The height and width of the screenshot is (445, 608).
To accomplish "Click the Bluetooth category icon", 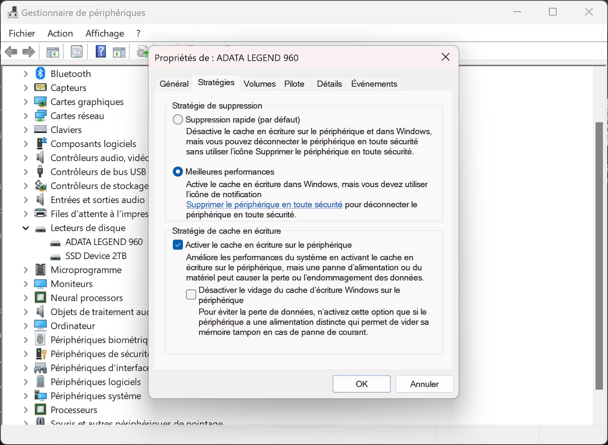I will coord(40,73).
